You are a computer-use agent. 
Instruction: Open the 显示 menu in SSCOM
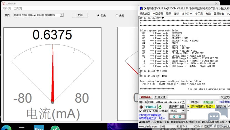pyautogui.click(x=168, y=14)
